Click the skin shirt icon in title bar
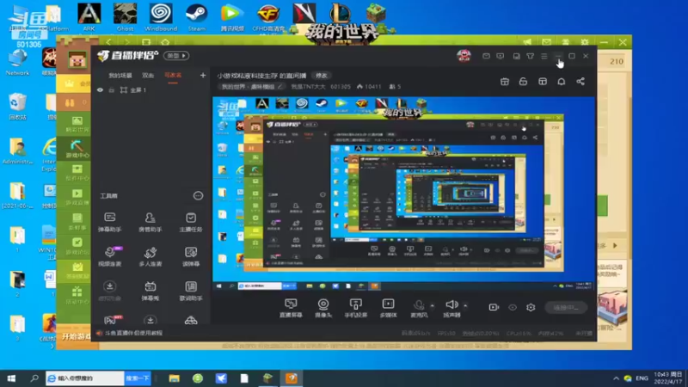Screen dimensions: 688x387 click(531, 56)
